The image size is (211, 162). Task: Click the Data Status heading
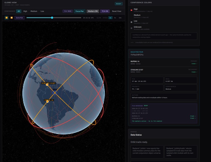(136, 135)
